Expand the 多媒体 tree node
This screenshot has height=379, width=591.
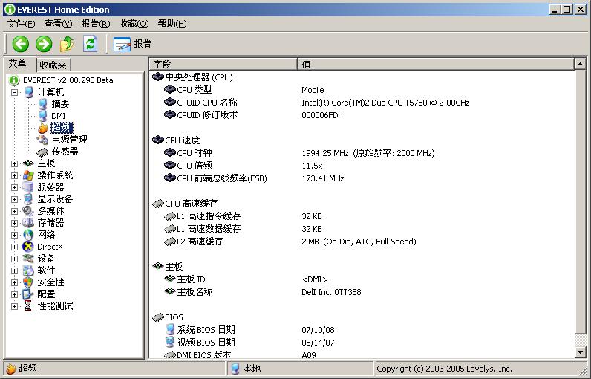[x=14, y=211]
